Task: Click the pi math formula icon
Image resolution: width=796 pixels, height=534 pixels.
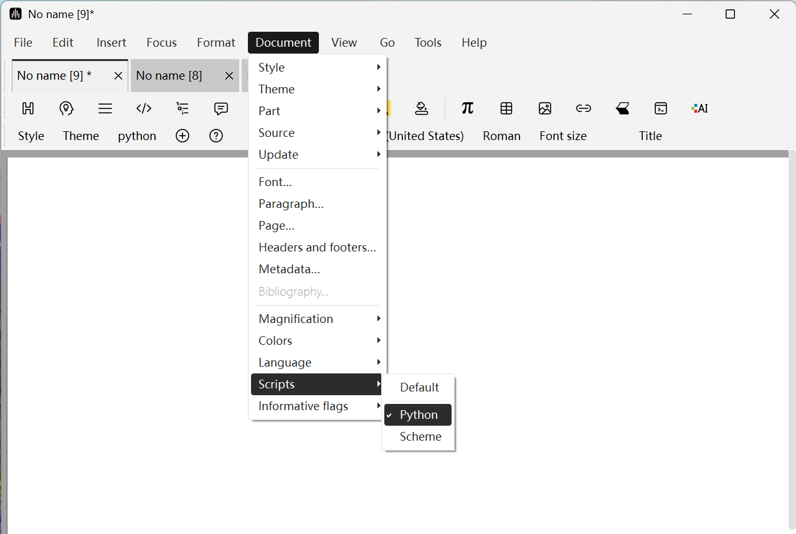Action: (x=467, y=108)
